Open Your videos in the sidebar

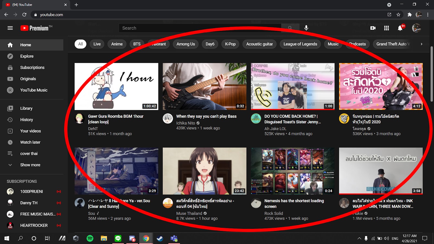32,131
